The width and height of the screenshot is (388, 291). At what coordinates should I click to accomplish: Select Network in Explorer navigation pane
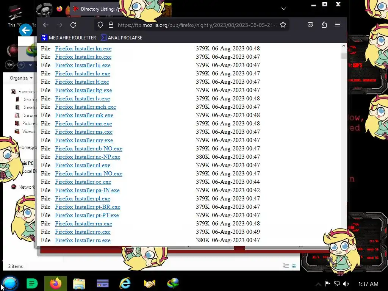point(24,187)
